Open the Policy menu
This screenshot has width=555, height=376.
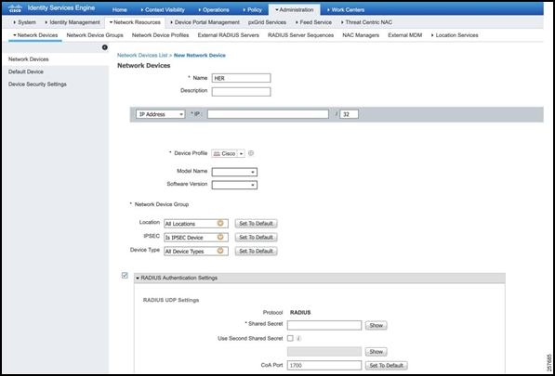[254, 10]
